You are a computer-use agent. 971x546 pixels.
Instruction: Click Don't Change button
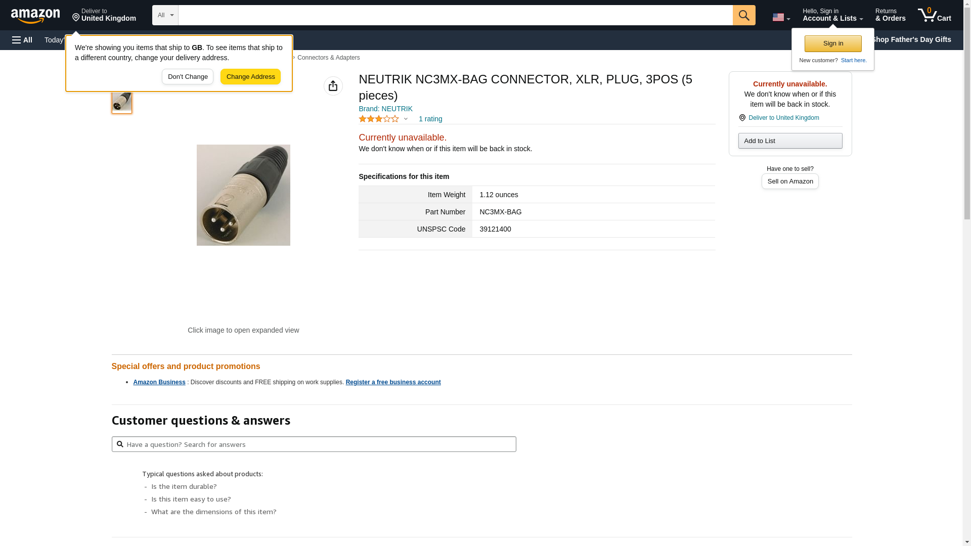pyautogui.click(x=188, y=77)
